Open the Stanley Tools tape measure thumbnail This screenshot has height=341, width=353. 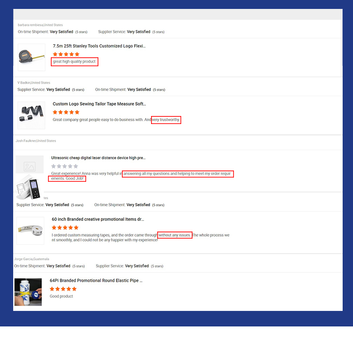pyautogui.click(x=32, y=57)
